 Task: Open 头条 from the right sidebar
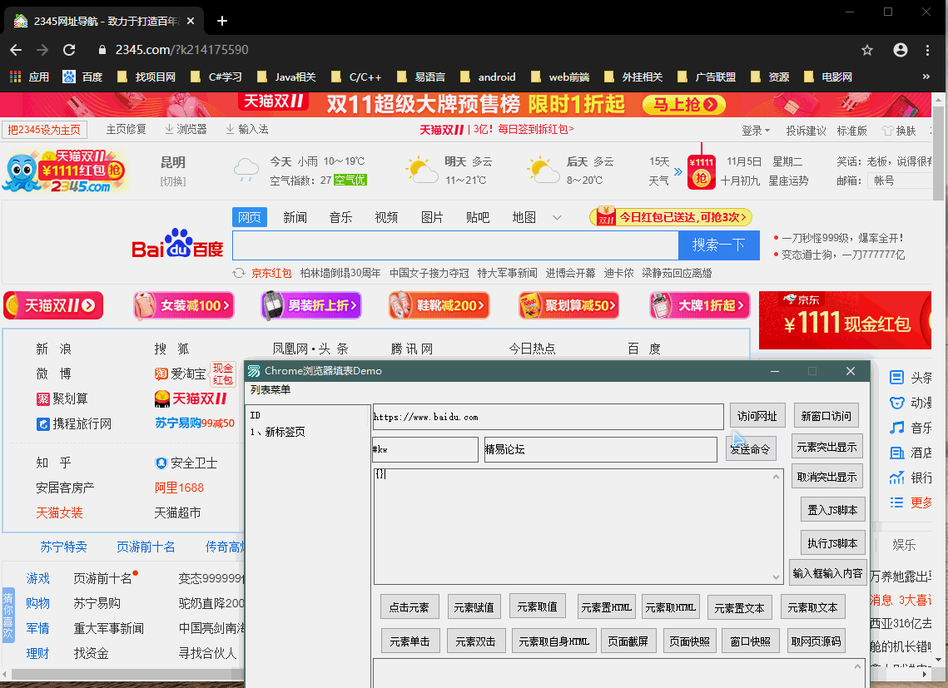tap(910, 378)
